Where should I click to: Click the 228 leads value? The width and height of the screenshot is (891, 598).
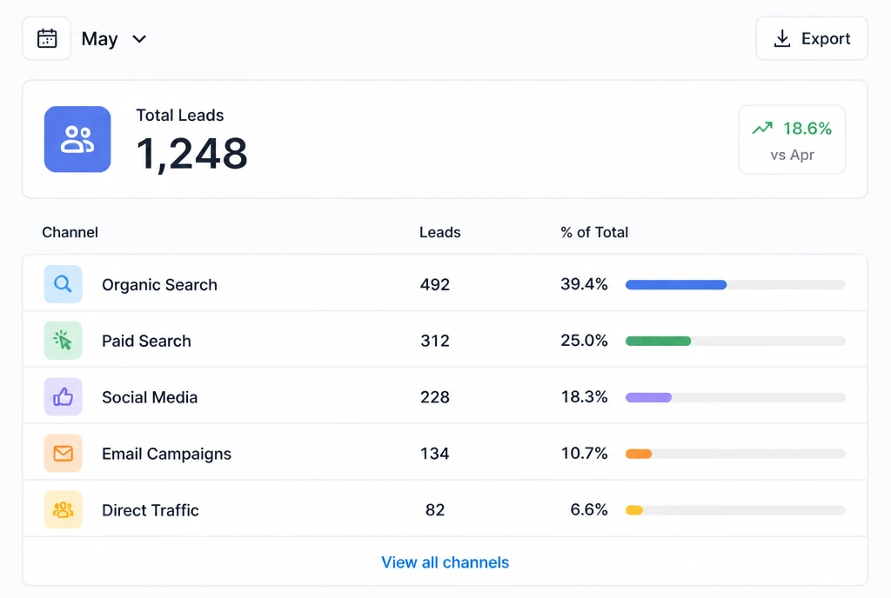click(x=435, y=397)
